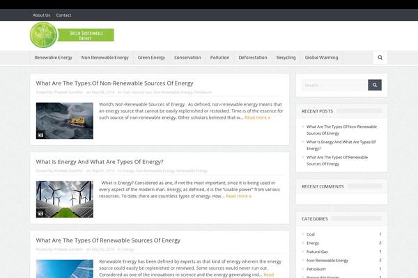The image size is (418, 278).
Task: Open the navigation bar search icon
Action: click(380, 58)
